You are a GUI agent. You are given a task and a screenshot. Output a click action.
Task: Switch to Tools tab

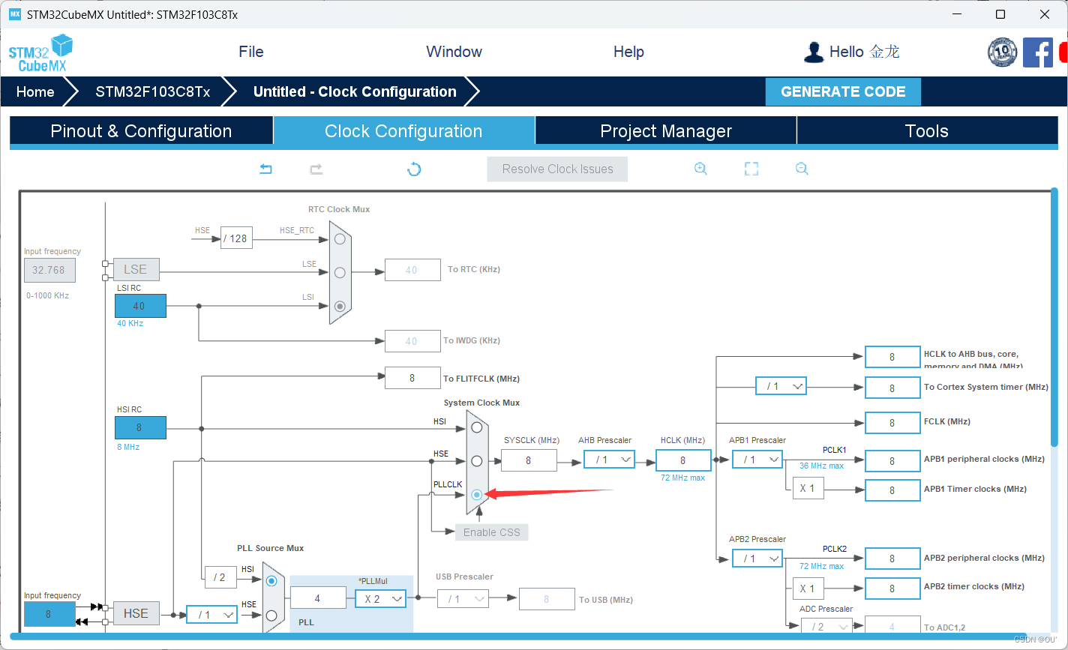(927, 131)
